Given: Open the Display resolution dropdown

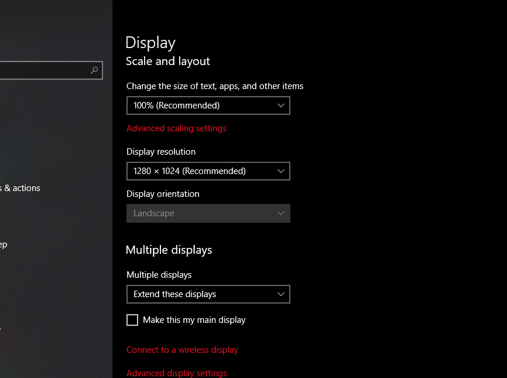Looking at the screenshot, I should (208, 171).
